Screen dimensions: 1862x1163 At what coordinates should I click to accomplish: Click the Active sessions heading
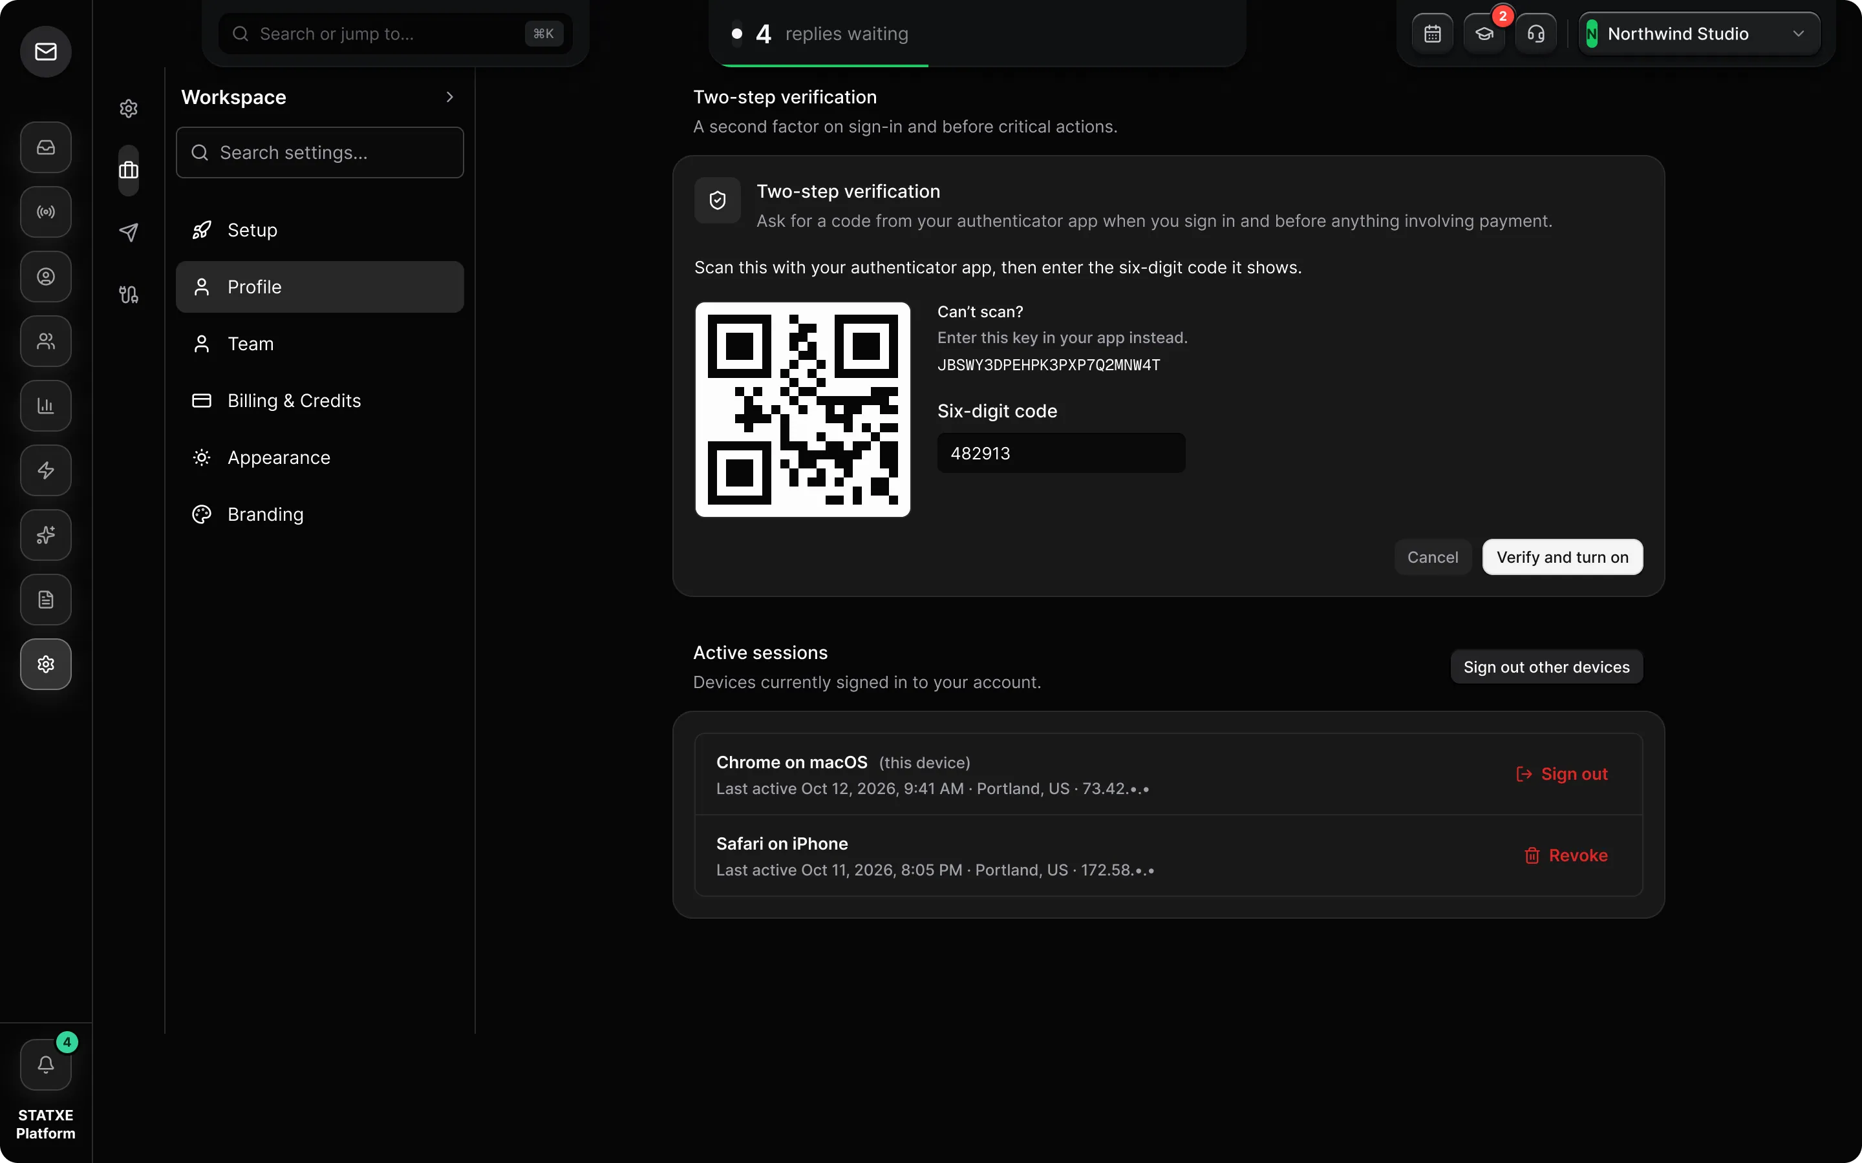[760, 653]
